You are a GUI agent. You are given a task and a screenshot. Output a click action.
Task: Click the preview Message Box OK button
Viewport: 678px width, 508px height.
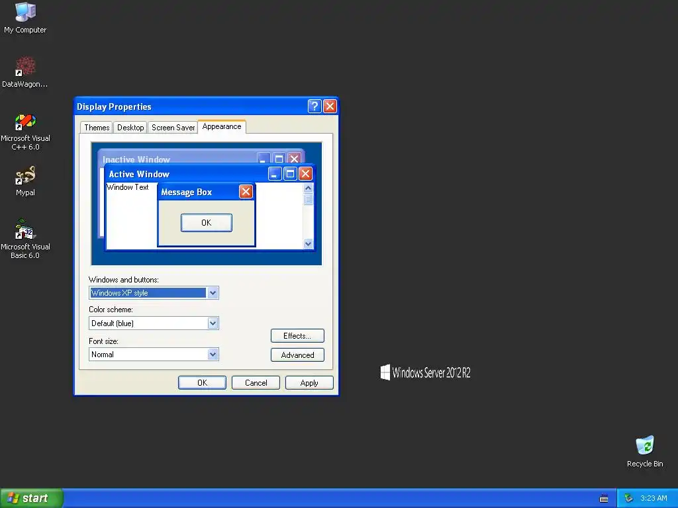coord(207,222)
